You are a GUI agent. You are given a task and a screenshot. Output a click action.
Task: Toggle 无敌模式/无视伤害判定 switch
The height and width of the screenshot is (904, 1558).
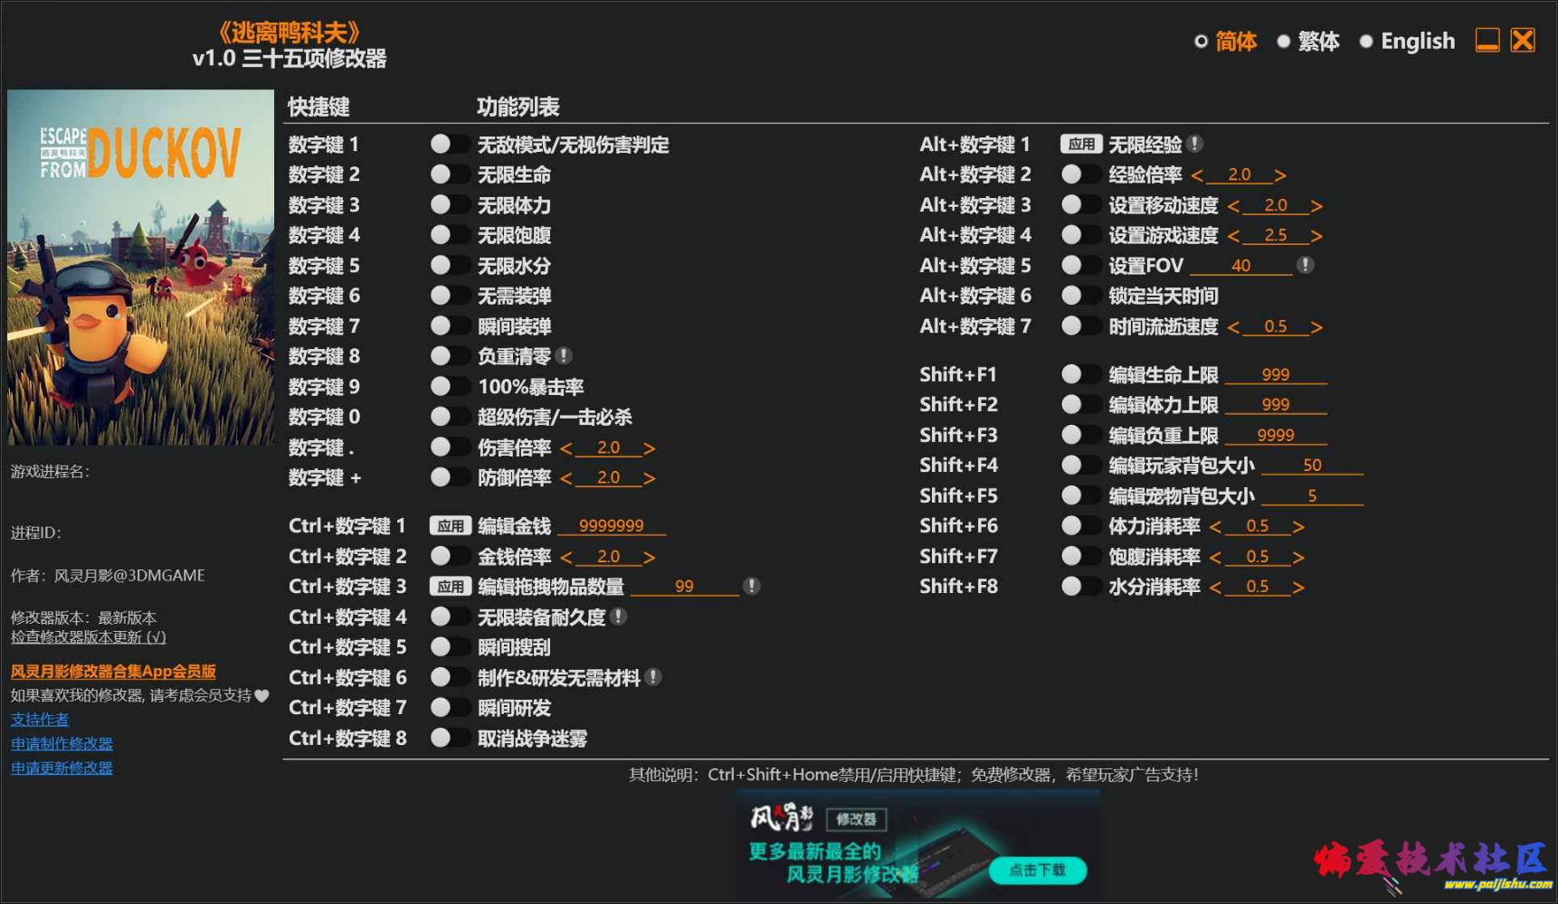(x=448, y=144)
